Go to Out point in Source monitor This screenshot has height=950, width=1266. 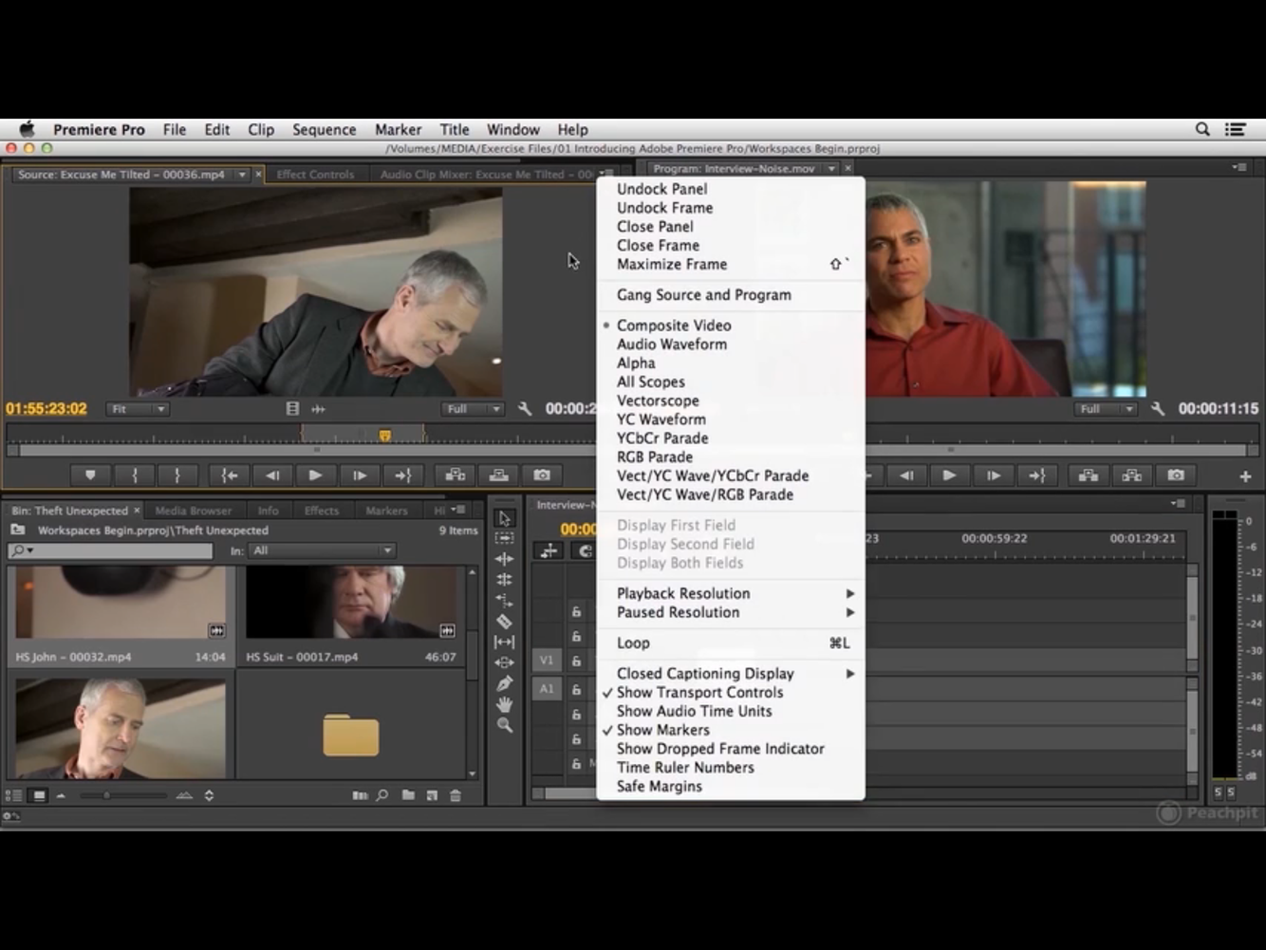click(x=402, y=475)
